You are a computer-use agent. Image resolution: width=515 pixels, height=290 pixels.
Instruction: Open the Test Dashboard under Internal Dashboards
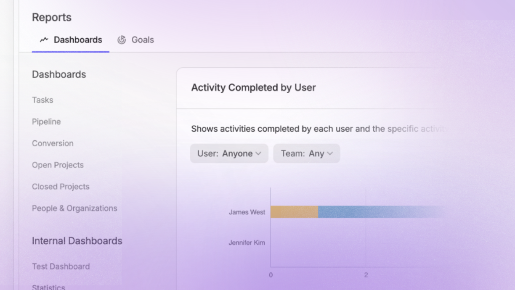coord(61,266)
